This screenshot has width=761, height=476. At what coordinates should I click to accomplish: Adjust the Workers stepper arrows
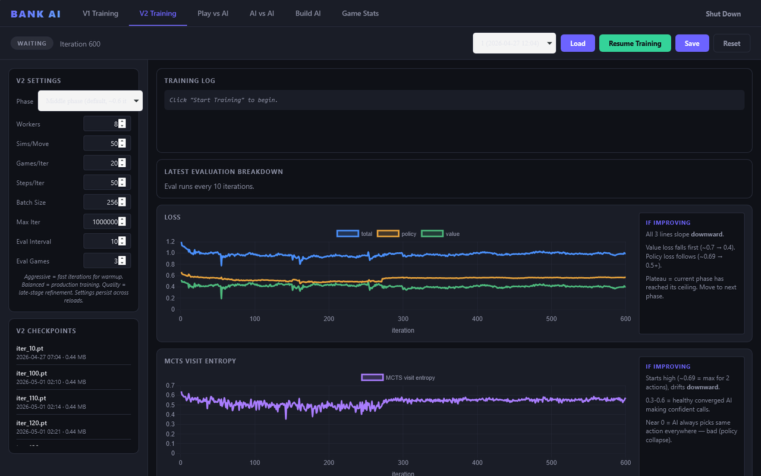(x=122, y=124)
